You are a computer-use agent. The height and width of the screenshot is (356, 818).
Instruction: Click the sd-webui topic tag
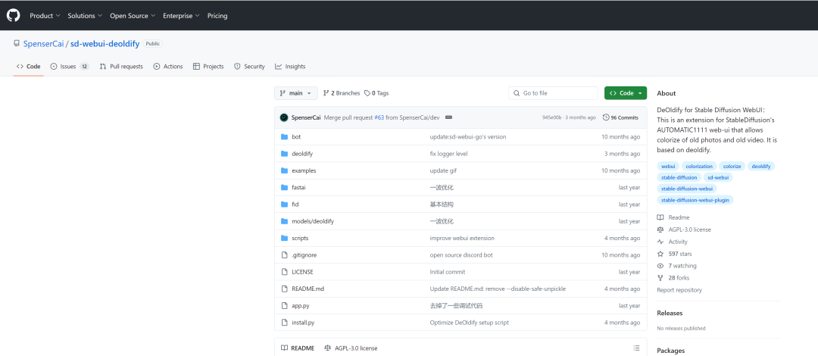(x=718, y=177)
